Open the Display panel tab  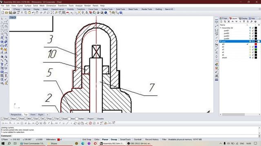(x=243, y=18)
